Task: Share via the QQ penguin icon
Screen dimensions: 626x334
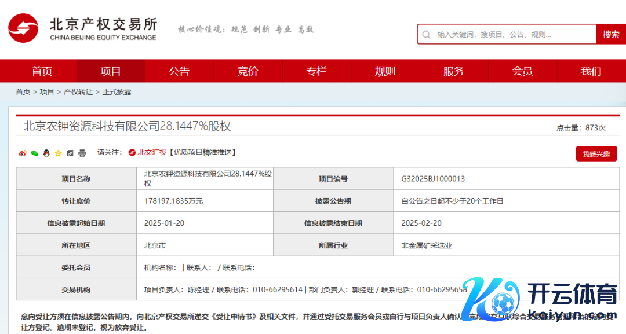Action: (46, 153)
